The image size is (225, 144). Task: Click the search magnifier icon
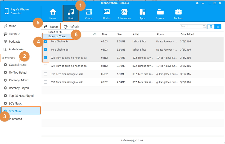pos(204,26)
